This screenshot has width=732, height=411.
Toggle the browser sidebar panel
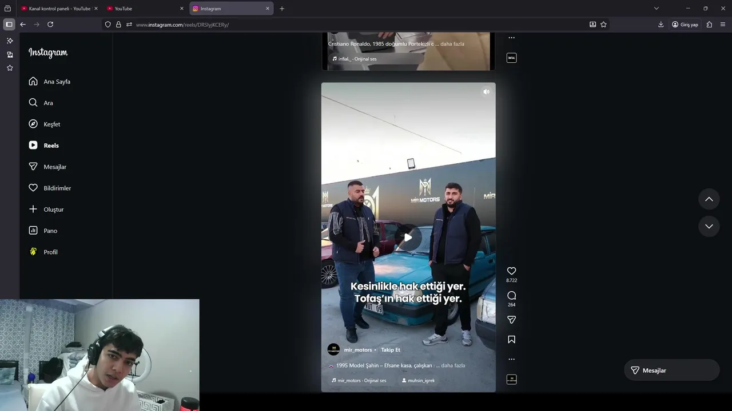(9, 25)
